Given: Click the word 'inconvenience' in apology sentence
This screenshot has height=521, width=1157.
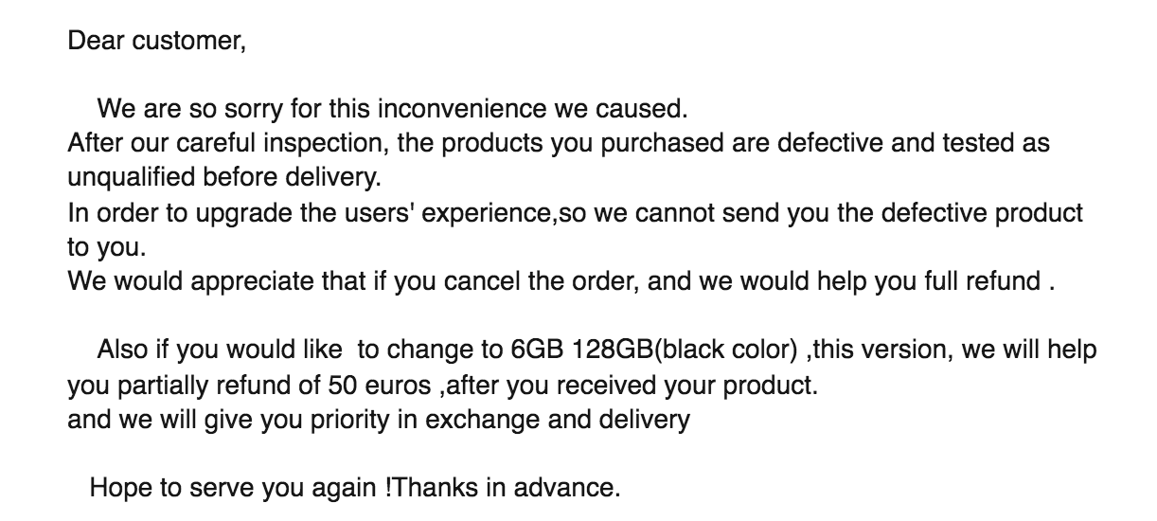Looking at the screenshot, I should (463, 109).
